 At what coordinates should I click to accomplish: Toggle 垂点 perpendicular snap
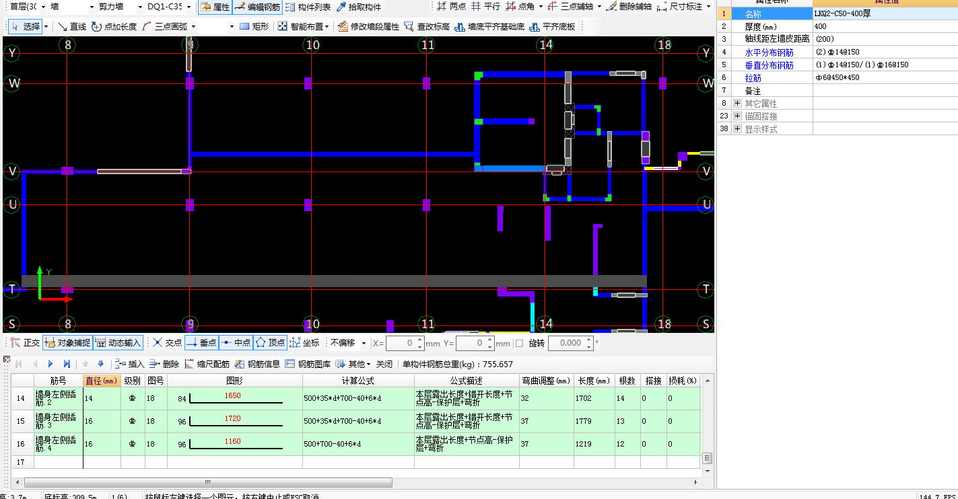point(201,342)
